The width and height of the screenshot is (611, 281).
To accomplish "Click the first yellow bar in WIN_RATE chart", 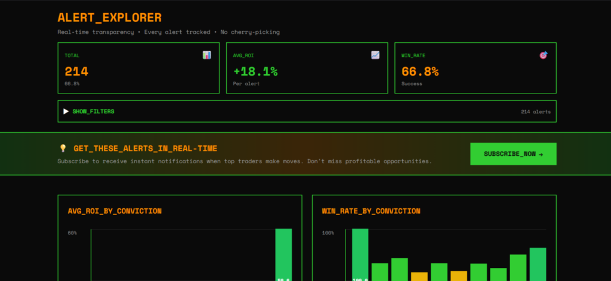I will [x=419, y=277].
